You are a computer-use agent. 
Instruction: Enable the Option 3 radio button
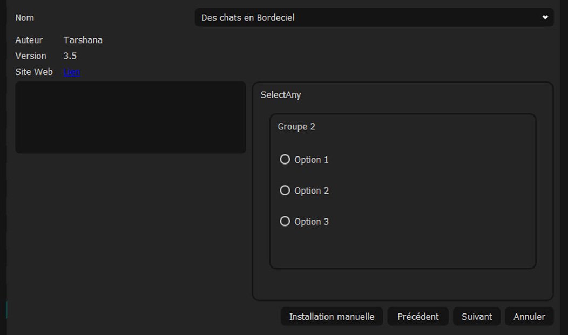285,221
